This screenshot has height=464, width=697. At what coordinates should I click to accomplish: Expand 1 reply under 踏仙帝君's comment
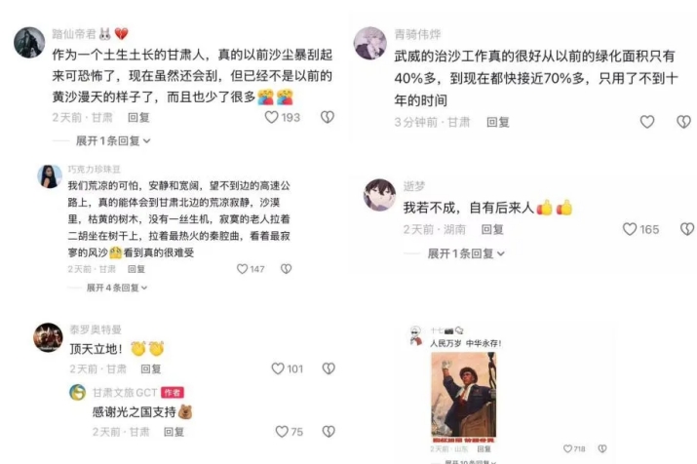[x=113, y=141]
